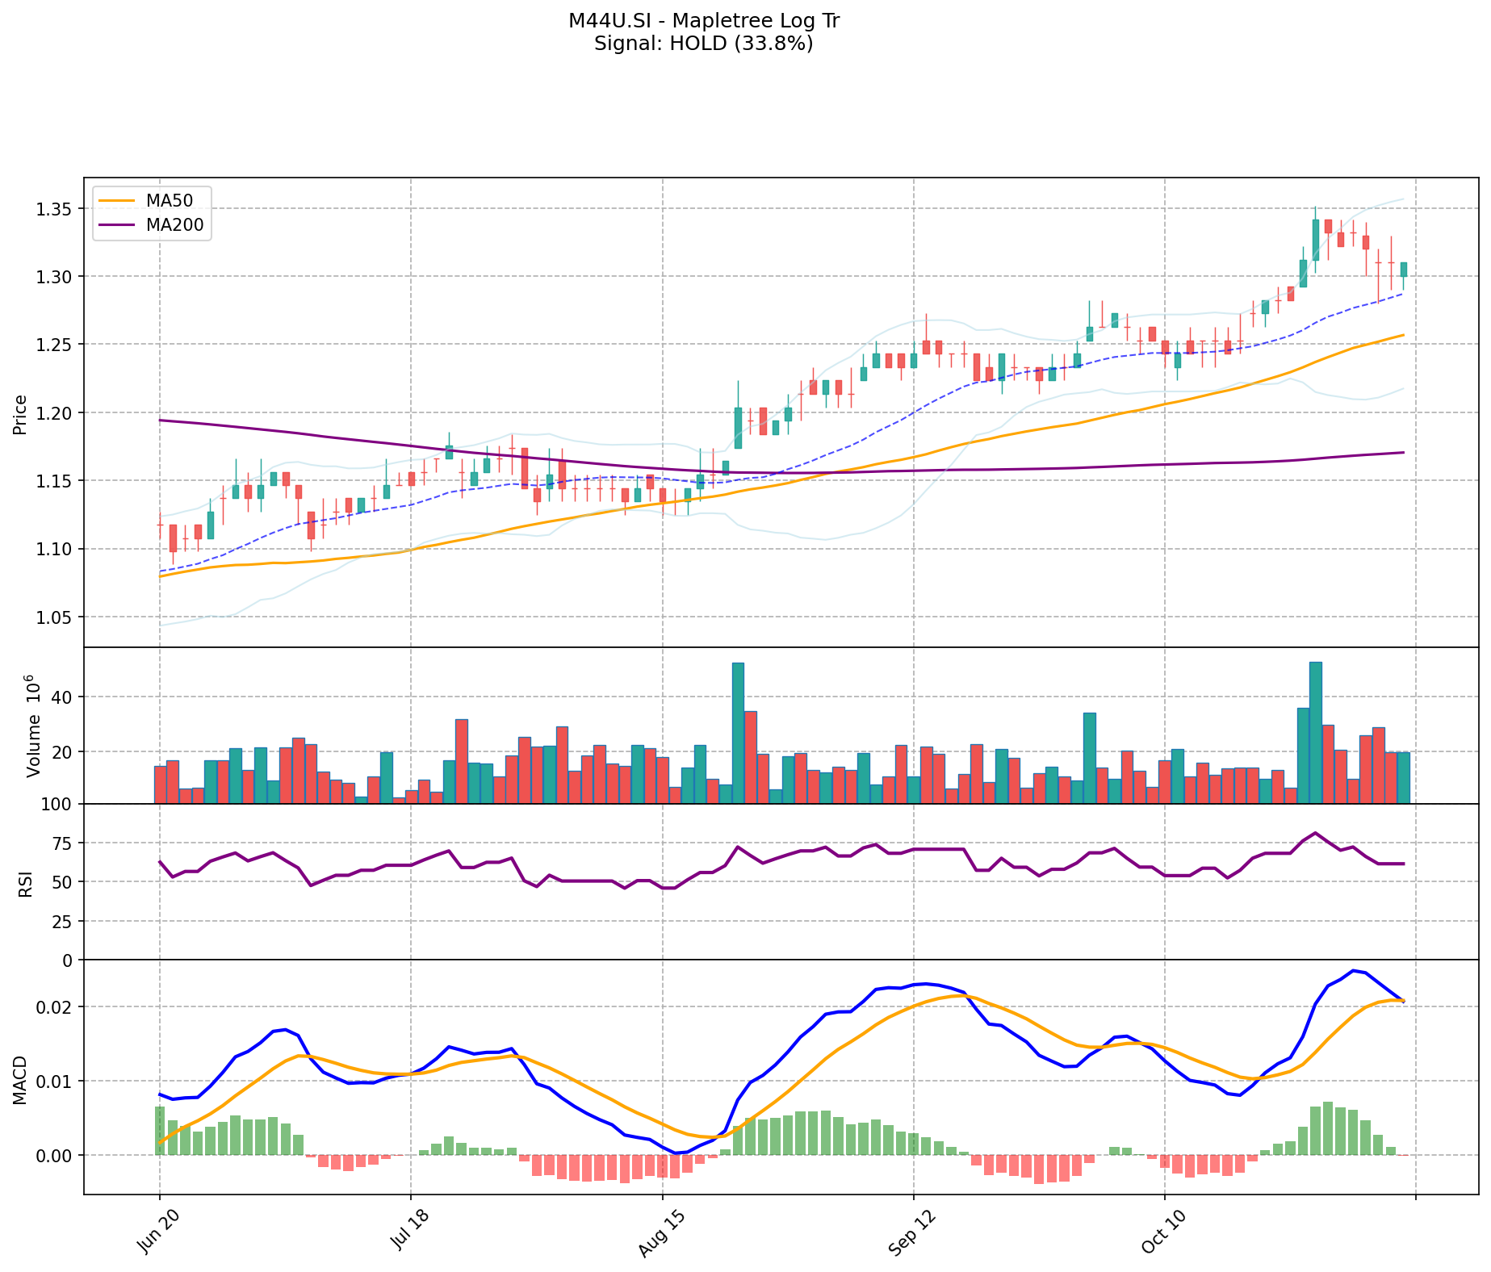Click the 0.02 tick on MACD axis
Screen dimensions: 1491x1272
click(57, 1007)
